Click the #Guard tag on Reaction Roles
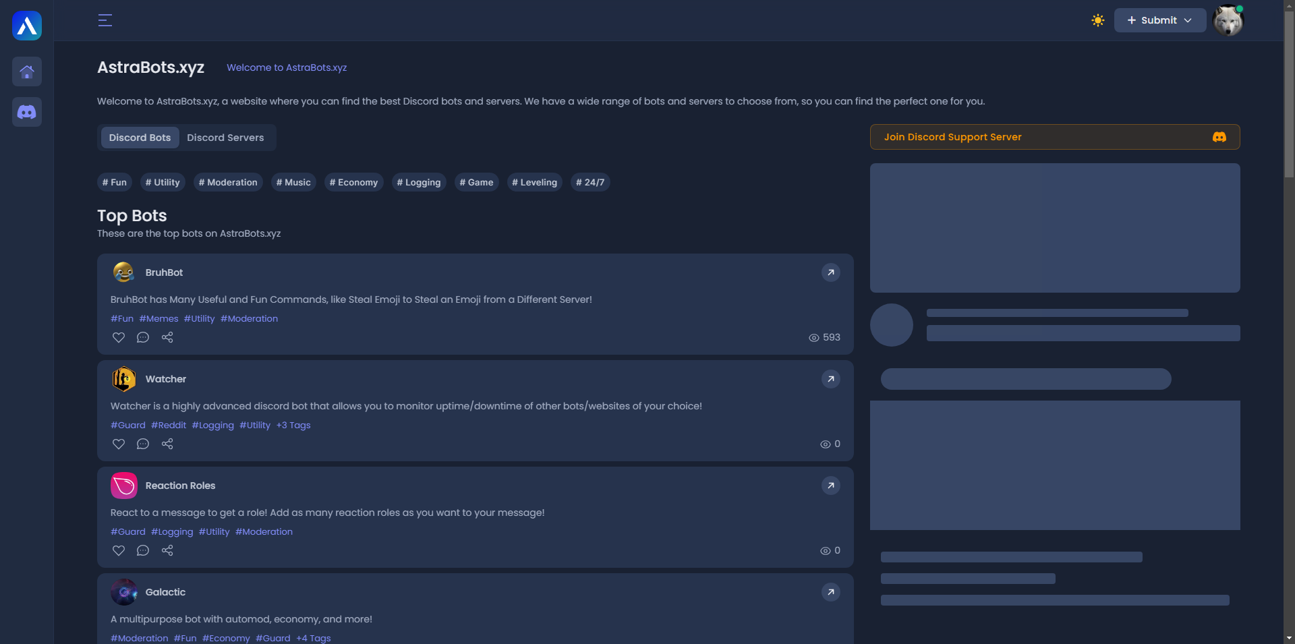 tap(128, 531)
